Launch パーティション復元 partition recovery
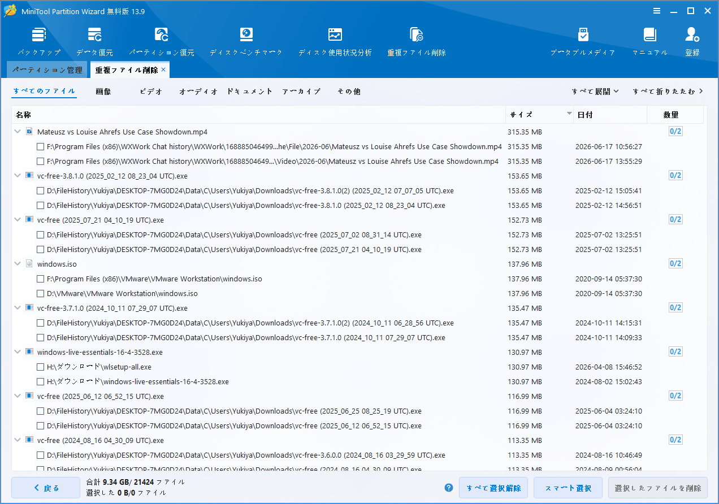The height and width of the screenshot is (504, 719). point(162,42)
